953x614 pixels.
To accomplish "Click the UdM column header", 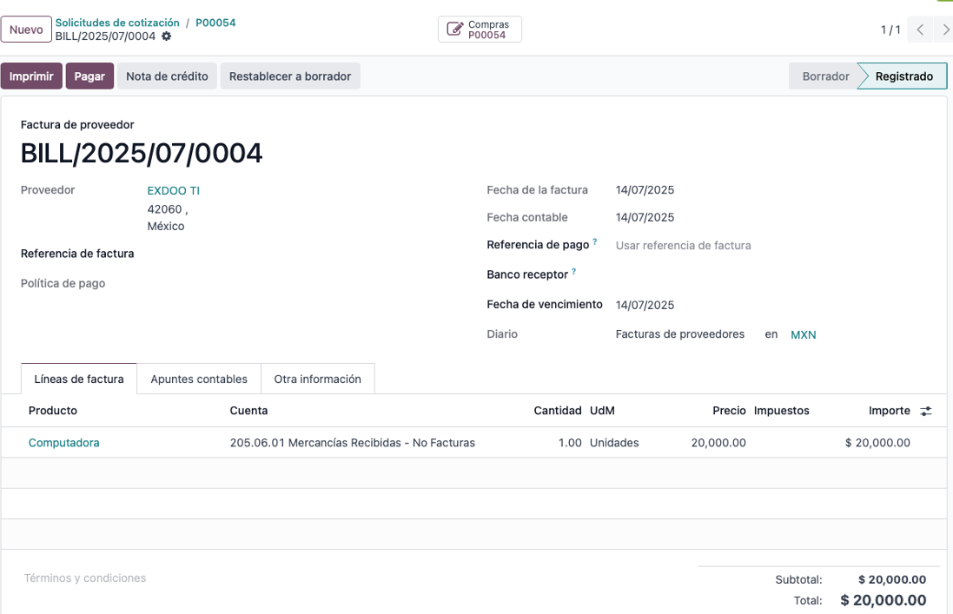I will pyautogui.click(x=602, y=411).
